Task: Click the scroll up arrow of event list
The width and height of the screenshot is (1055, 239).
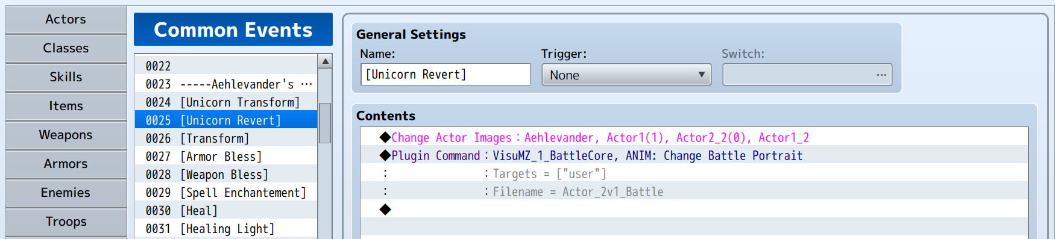Action: 325,61
